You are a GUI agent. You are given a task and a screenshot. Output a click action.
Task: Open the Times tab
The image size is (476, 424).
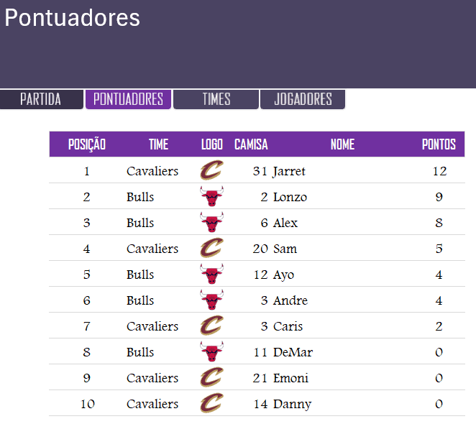[216, 99]
